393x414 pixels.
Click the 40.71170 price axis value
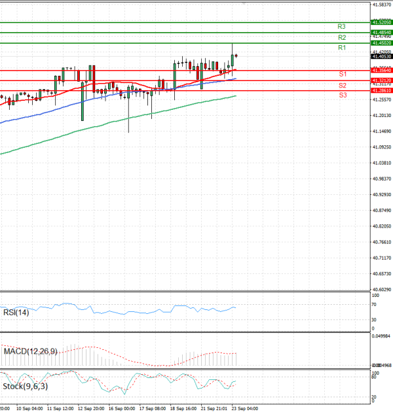pyautogui.click(x=382, y=258)
